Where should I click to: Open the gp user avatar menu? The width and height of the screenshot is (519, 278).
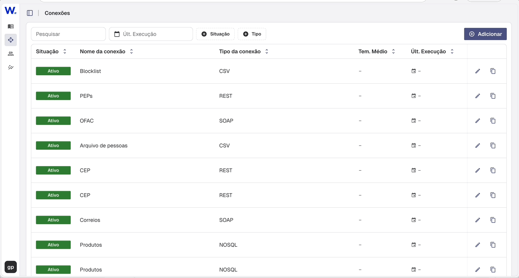[x=11, y=267]
